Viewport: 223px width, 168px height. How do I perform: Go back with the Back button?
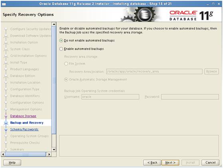click(x=152, y=162)
